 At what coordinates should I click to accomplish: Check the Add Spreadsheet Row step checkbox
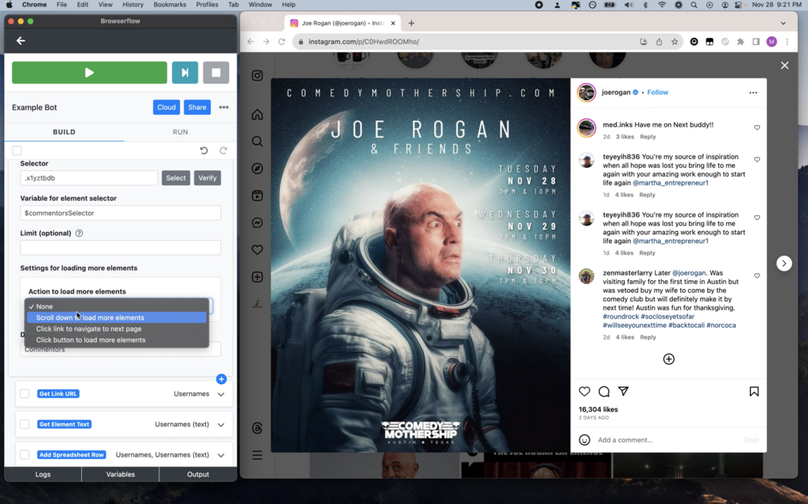[25, 454]
